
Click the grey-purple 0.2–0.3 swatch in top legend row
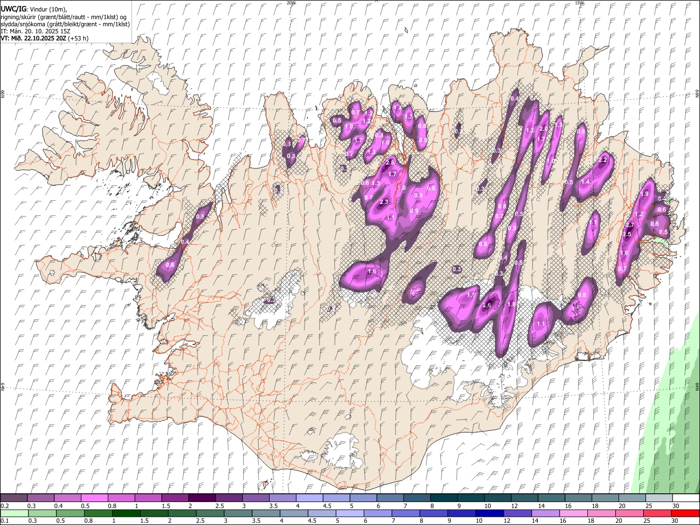14,498
